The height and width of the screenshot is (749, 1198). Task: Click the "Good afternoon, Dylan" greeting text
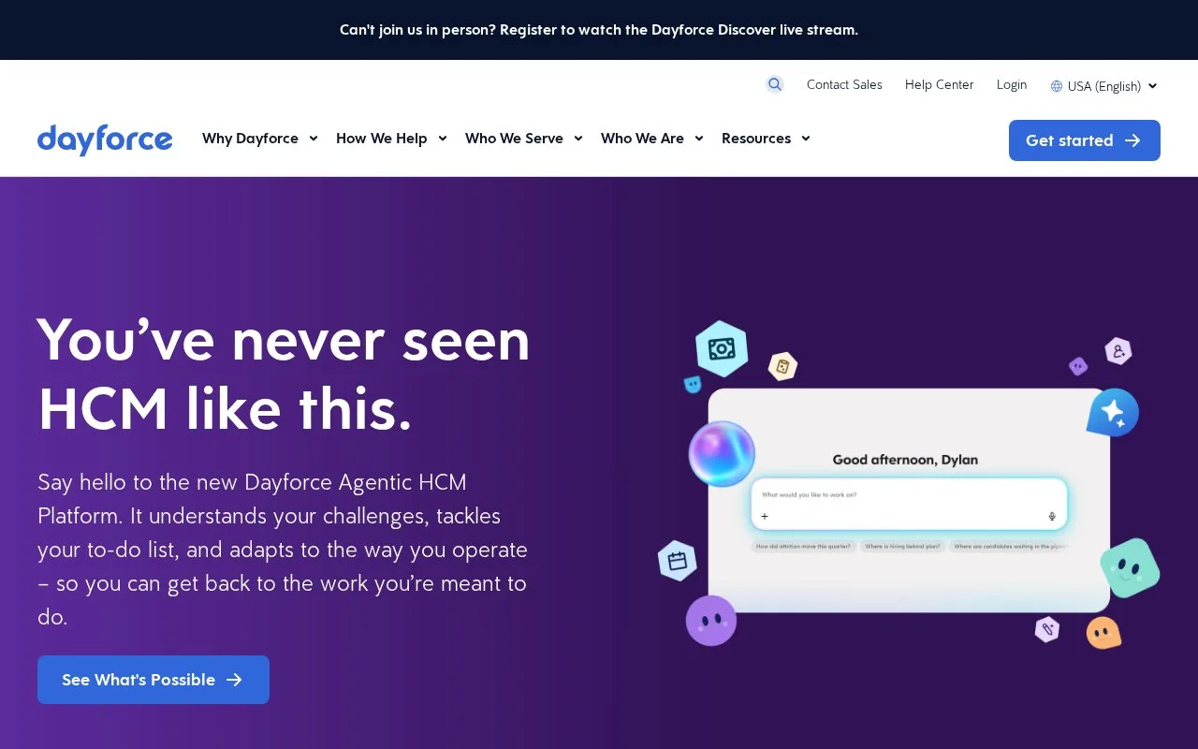pos(905,460)
